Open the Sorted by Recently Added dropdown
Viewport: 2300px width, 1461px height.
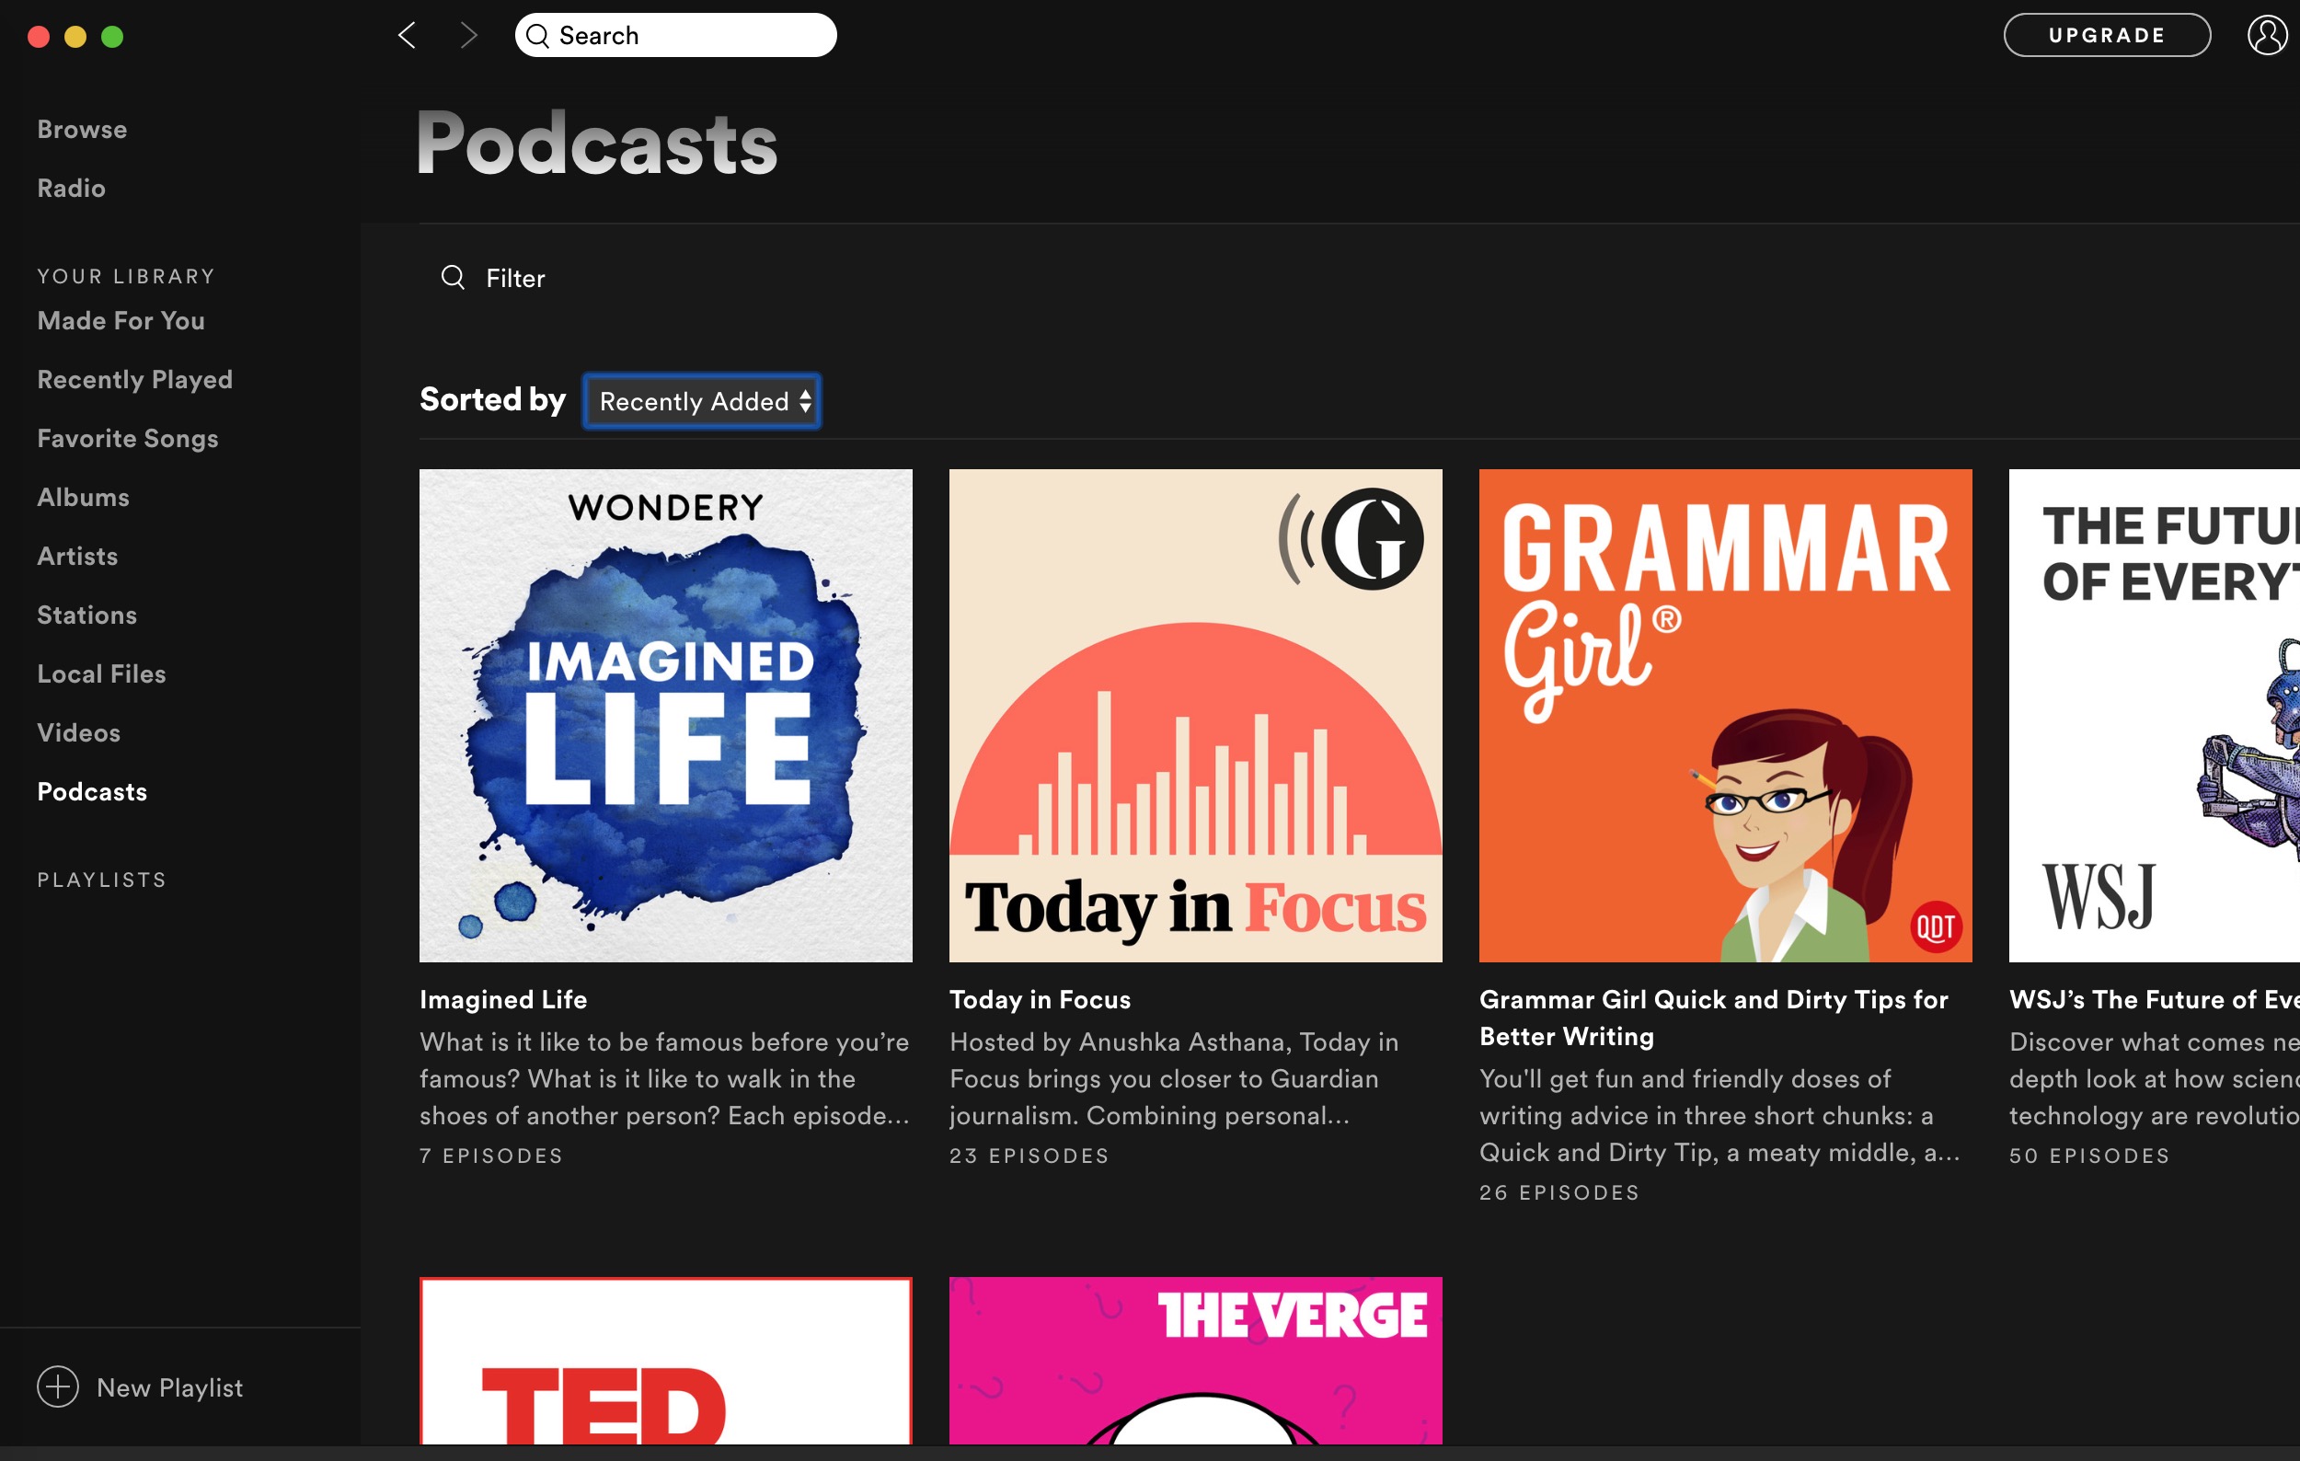[x=702, y=401]
